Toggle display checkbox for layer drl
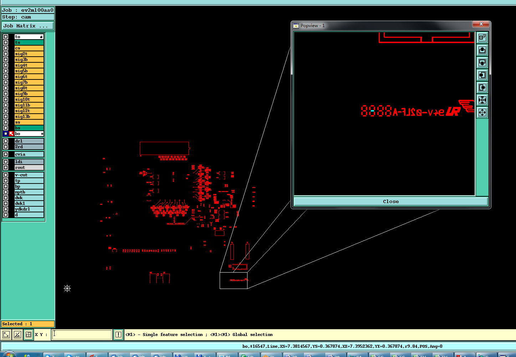The image size is (516, 357). pyautogui.click(x=6, y=141)
